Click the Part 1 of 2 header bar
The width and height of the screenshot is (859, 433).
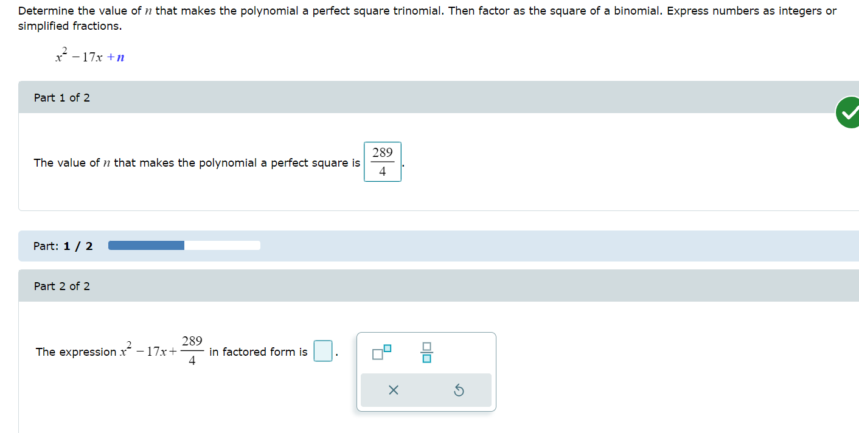coord(63,97)
